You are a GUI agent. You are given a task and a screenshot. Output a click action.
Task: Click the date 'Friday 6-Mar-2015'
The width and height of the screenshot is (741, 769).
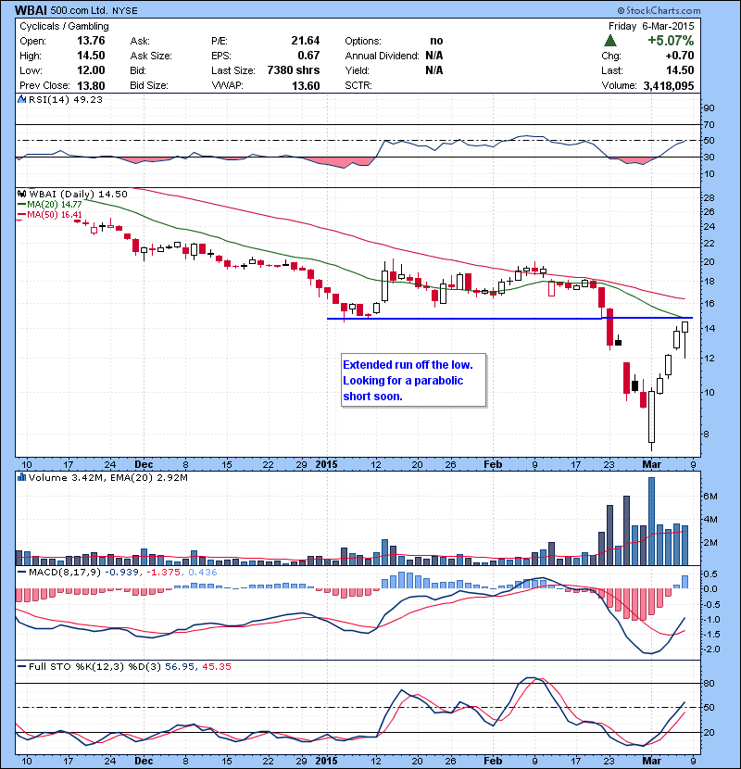click(651, 26)
